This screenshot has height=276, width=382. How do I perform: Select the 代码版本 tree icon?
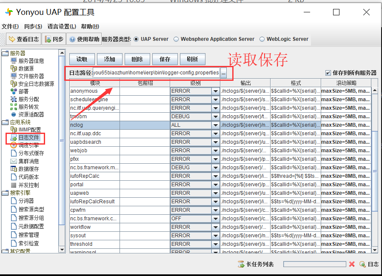[x=14, y=177]
